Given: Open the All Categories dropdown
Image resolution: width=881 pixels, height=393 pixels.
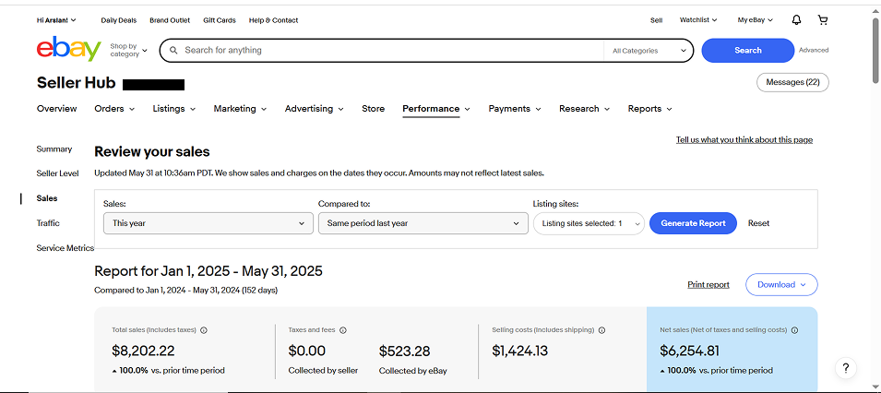Looking at the screenshot, I should pyautogui.click(x=649, y=51).
